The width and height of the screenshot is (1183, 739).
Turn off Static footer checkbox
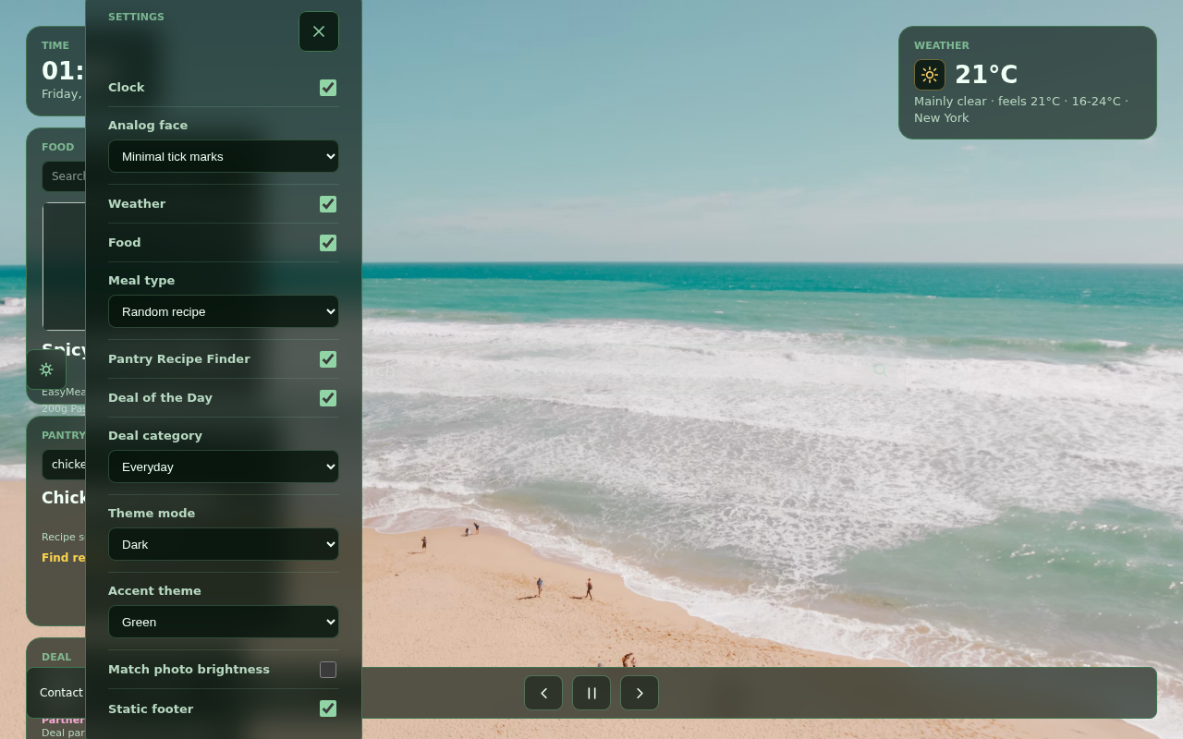[x=328, y=709]
